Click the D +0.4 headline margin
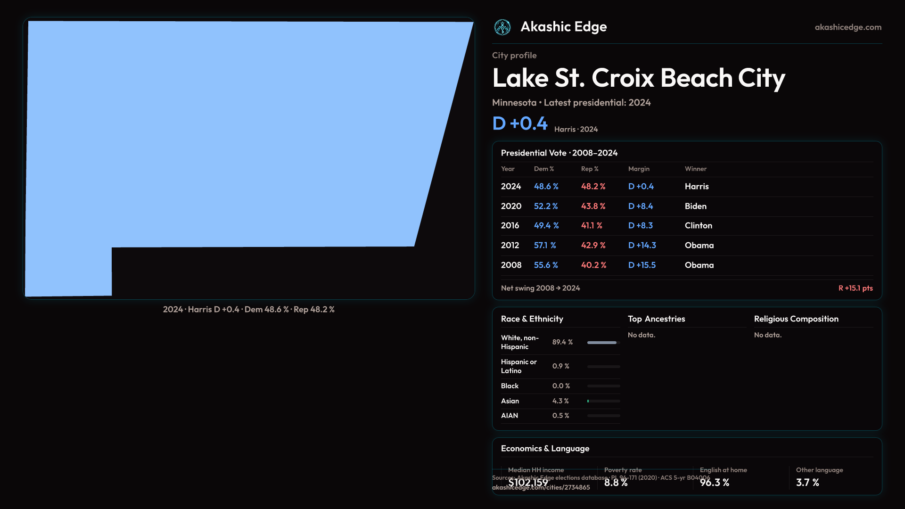 (519, 123)
